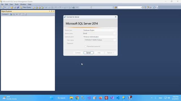Open the Help menu
The image size is (181, 101).
pyautogui.click(x=29, y=4)
